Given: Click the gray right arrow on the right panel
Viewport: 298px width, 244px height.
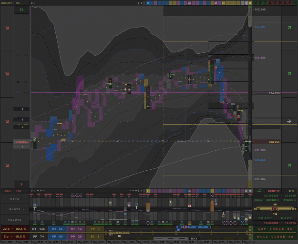Looking at the screenshot, I should coord(289,121).
